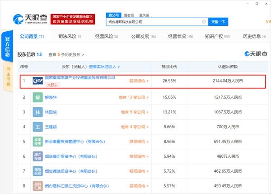Click the 泰重投资 green logo icon
Viewport: 271px width, 194px height.
click(x=38, y=141)
